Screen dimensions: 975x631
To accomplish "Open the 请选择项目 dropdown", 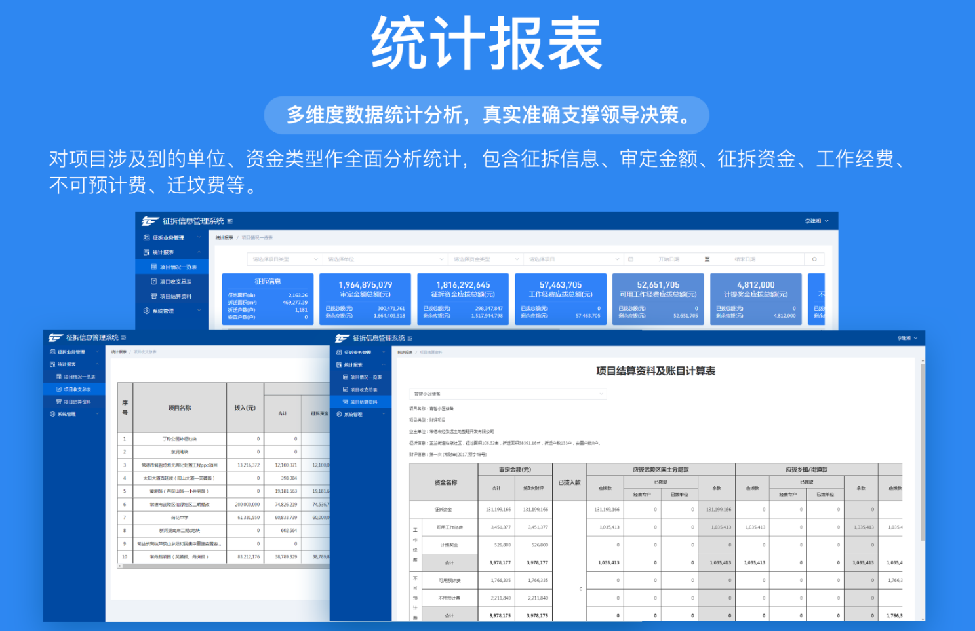I will coord(573,259).
